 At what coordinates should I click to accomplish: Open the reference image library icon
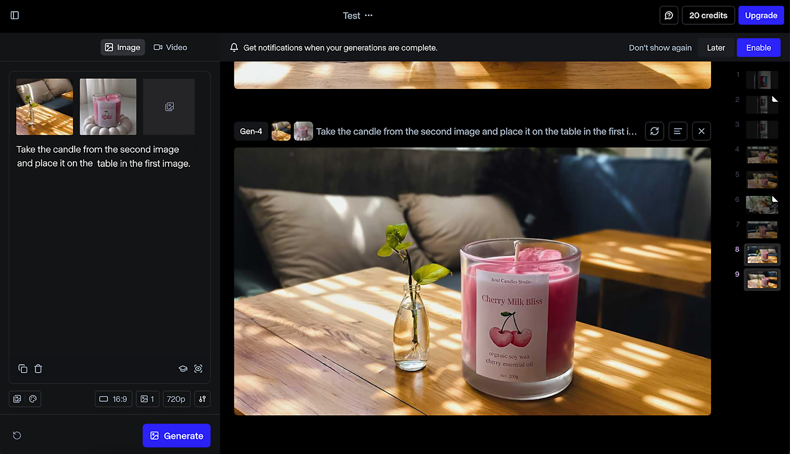point(17,399)
